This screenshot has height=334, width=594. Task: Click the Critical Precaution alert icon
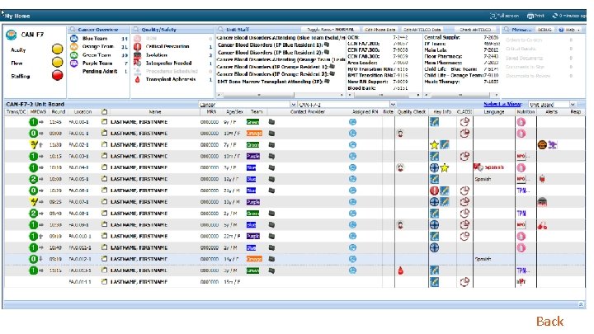coord(138,46)
